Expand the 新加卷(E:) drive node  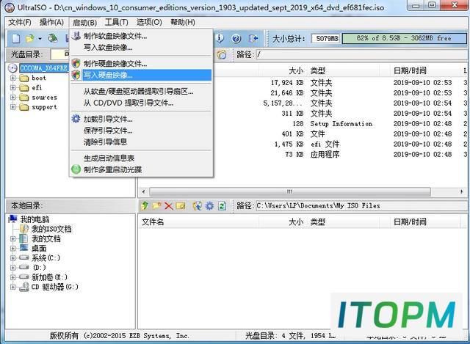coord(12,277)
